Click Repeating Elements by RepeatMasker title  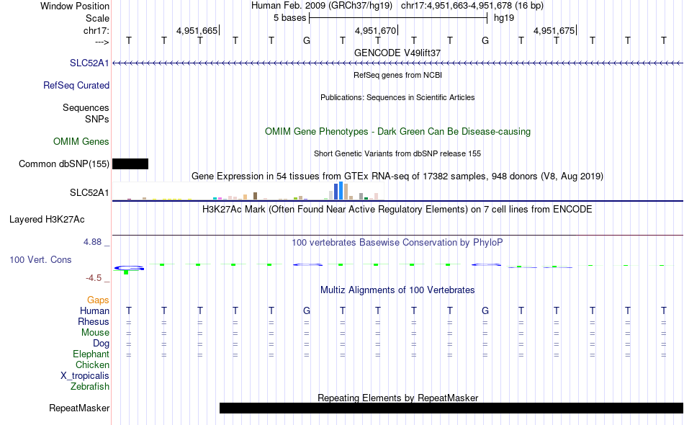click(x=397, y=398)
